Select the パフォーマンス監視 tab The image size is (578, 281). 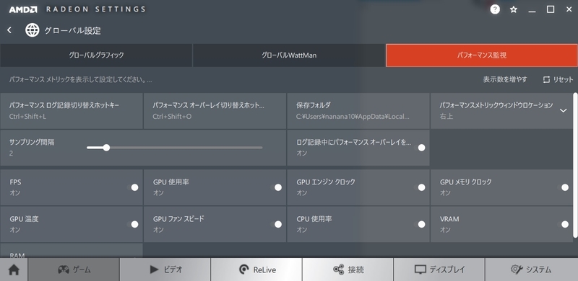click(482, 55)
